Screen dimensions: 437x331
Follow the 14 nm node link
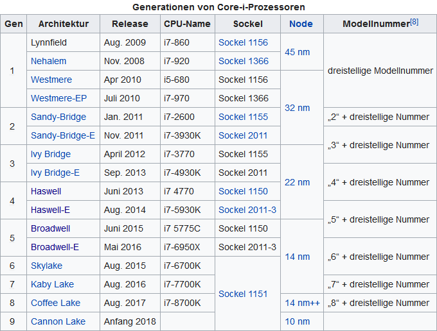click(297, 257)
